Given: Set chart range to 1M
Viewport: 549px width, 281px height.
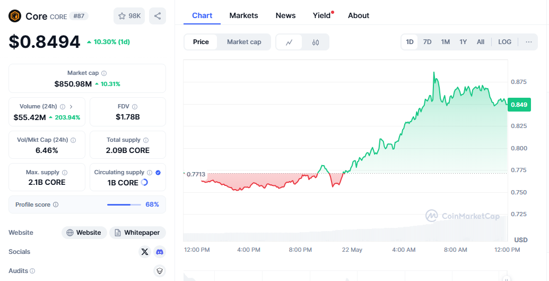Looking at the screenshot, I should pos(446,42).
